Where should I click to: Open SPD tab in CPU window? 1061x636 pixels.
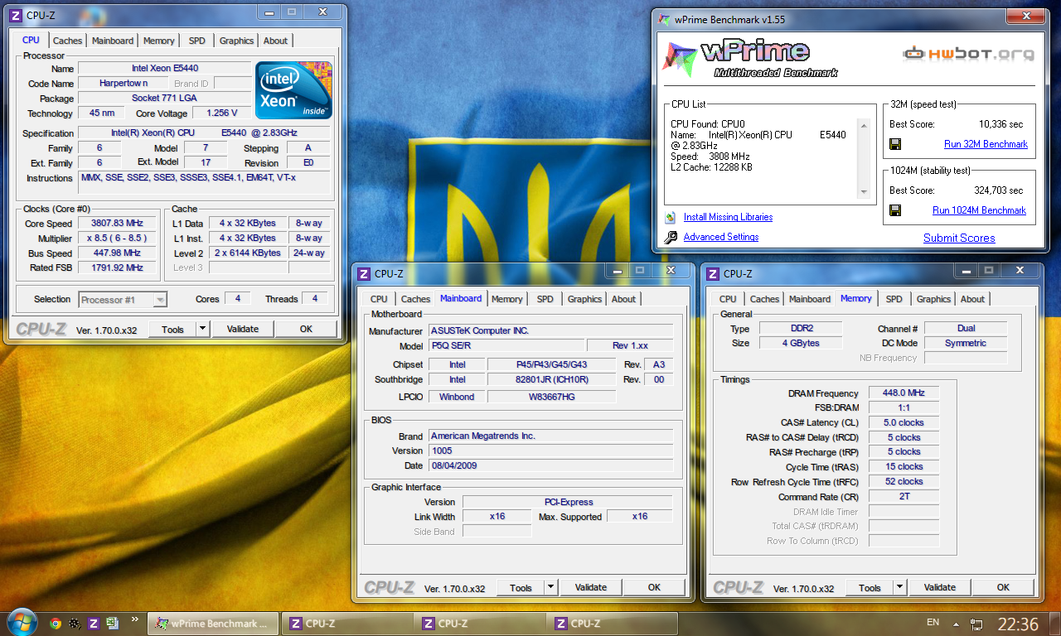(196, 41)
